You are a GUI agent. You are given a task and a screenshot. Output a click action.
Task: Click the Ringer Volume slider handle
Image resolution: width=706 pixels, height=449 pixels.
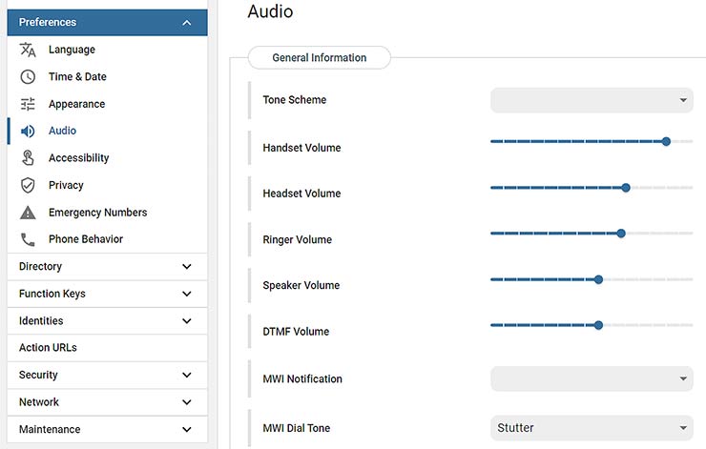tap(621, 233)
